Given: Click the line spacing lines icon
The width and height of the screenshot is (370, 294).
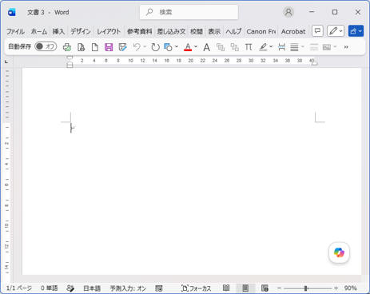Looking at the screenshot, I should pos(294,47).
